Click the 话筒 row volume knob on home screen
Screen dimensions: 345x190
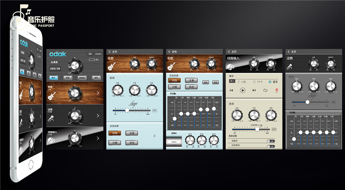point(75,115)
